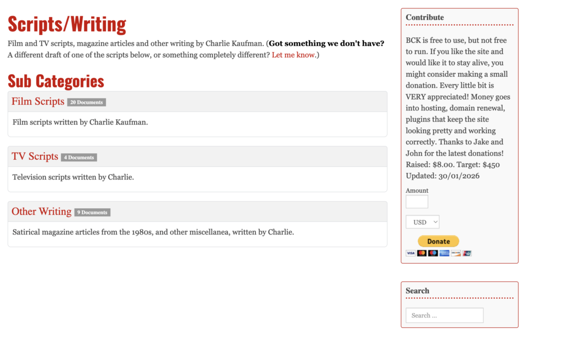Click the "9 Documents" badge
Screen dimensions: 562x340
tap(92, 212)
